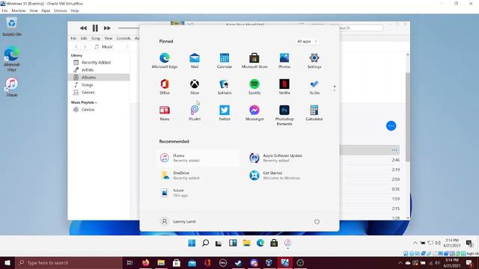
Task: Open the iTunes File menu
Action: [x=73, y=38]
